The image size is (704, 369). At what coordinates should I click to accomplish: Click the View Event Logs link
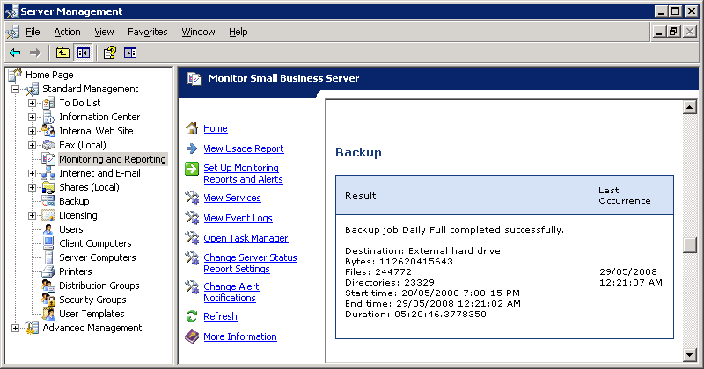click(238, 218)
